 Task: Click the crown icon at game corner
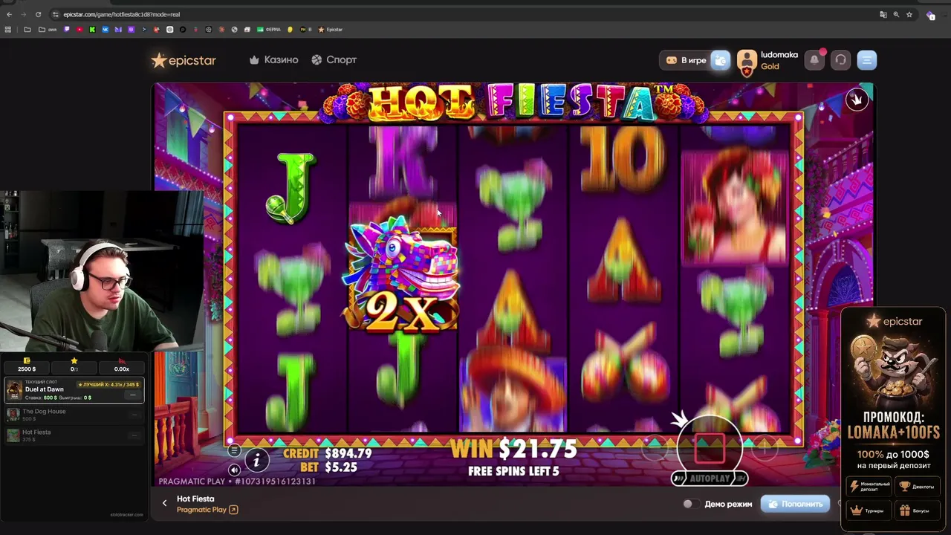coord(857,100)
